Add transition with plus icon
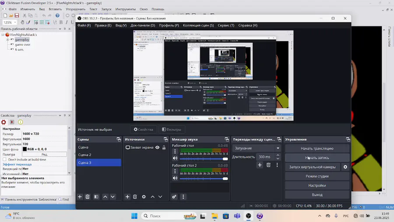This screenshot has height=222, width=394. tap(260, 165)
